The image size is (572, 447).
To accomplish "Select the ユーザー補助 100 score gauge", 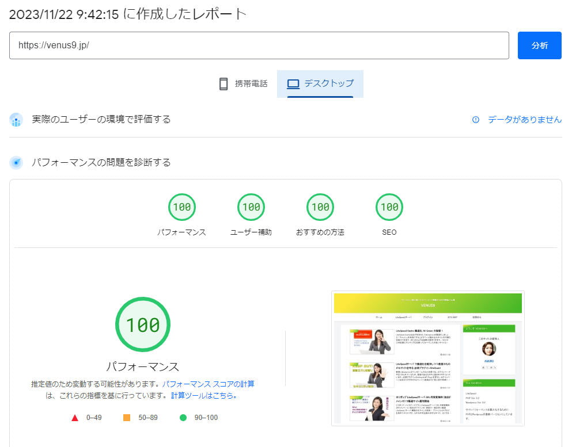I will coord(251,207).
